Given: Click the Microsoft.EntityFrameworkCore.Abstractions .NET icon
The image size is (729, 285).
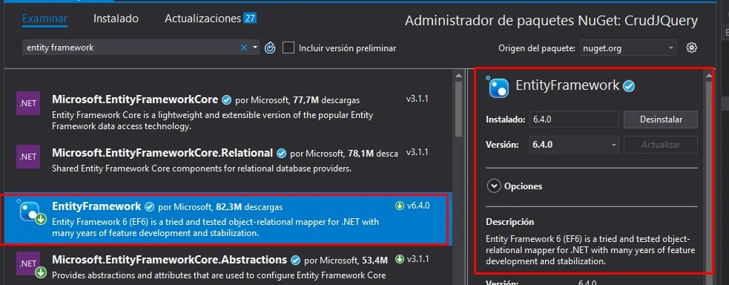Looking at the screenshot, I should [31, 265].
